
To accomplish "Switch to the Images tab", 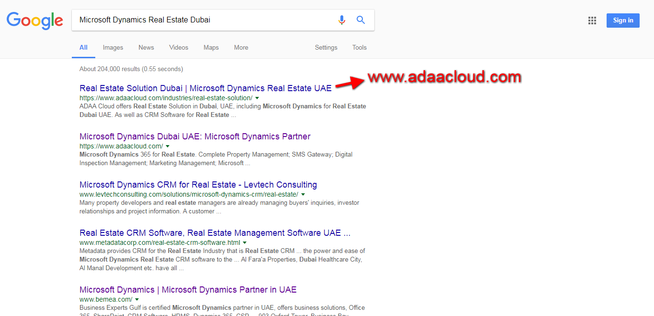I will 113,48.
